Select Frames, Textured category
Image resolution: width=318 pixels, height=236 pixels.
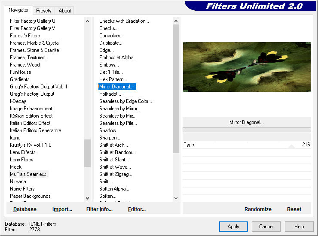(28, 57)
